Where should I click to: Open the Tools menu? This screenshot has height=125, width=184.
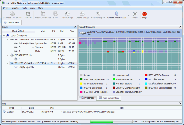[24, 8]
